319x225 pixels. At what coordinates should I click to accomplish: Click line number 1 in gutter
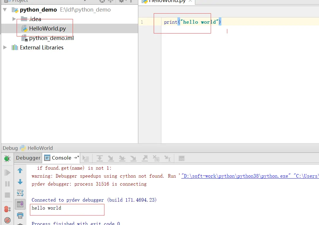142,22
